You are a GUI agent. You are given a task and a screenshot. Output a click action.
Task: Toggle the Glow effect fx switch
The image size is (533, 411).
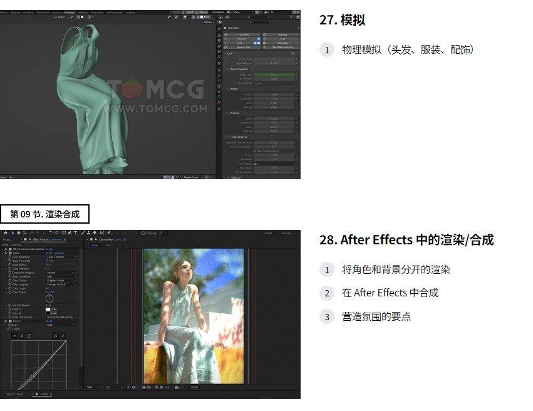[6, 253]
